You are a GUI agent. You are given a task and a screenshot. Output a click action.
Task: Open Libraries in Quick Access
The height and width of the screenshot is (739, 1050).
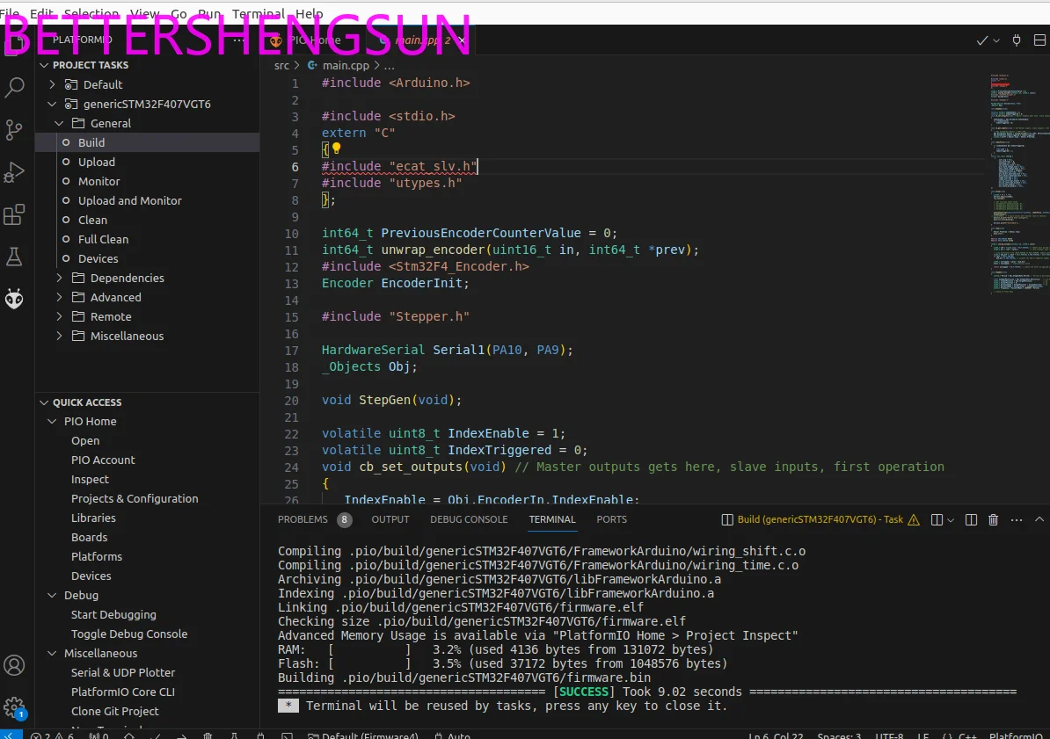[93, 518]
